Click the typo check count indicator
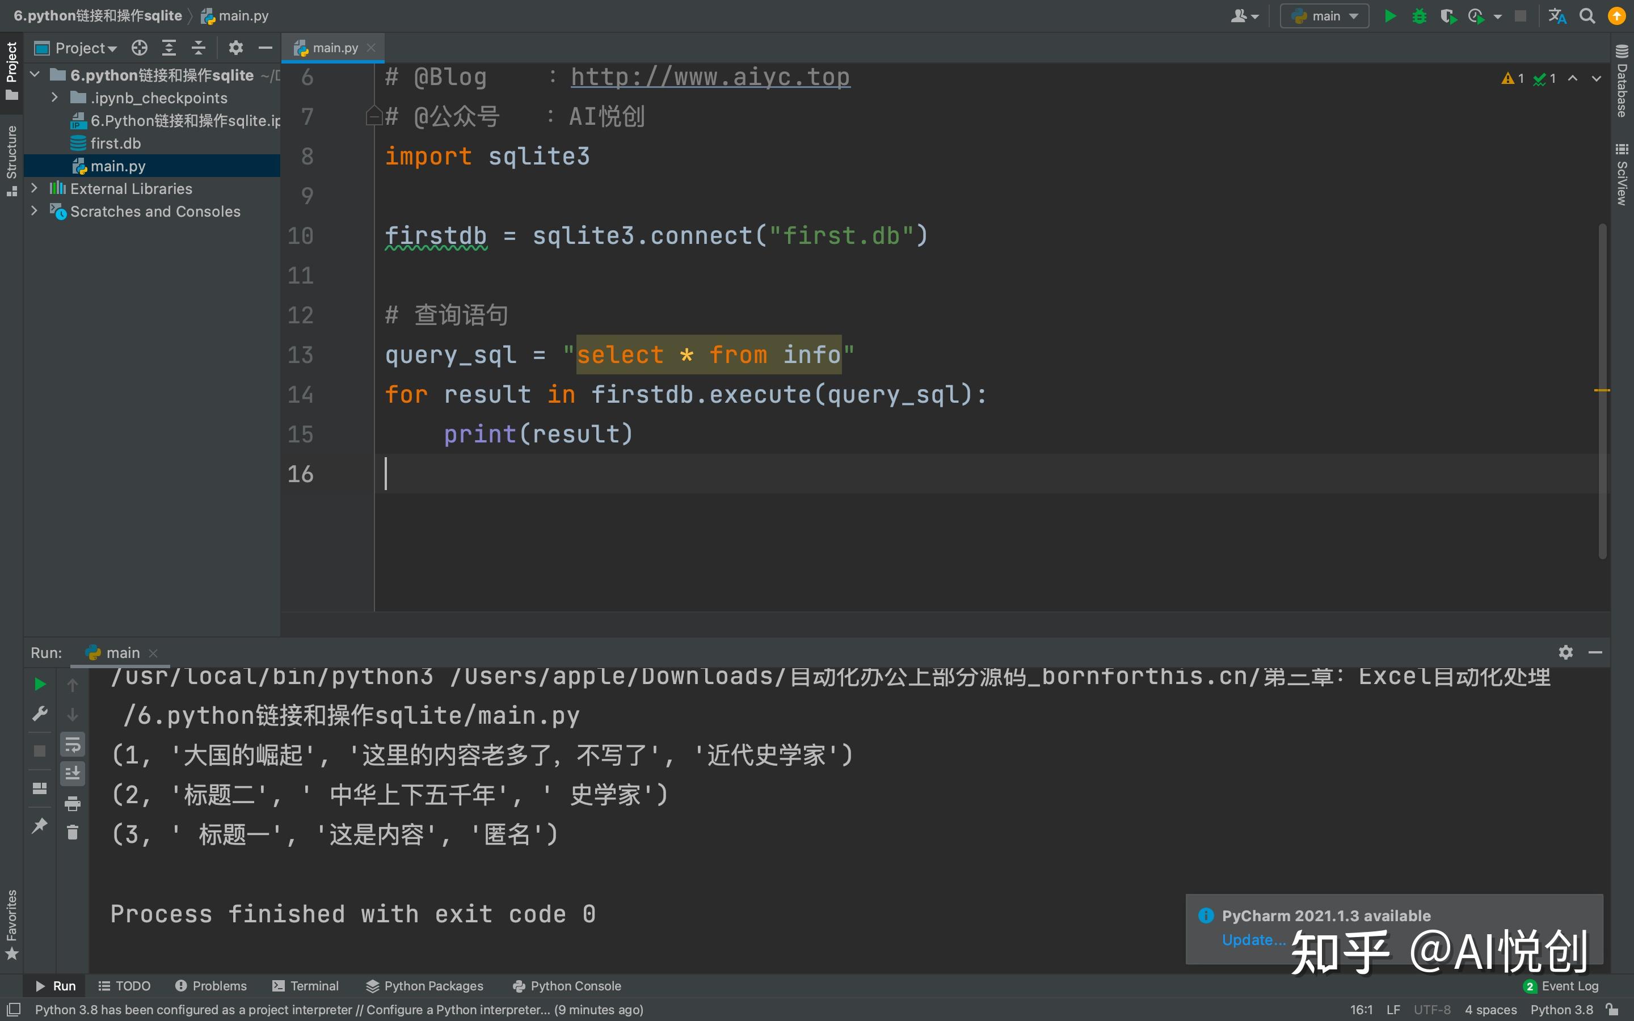Image resolution: width=1634 pixels, height=1021 pixels. tap(1544, 79)
